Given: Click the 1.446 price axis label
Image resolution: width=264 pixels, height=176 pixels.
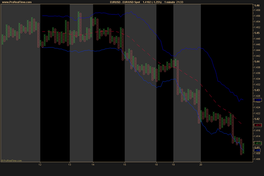Looking at the screenshot, I should click(257, 45).
